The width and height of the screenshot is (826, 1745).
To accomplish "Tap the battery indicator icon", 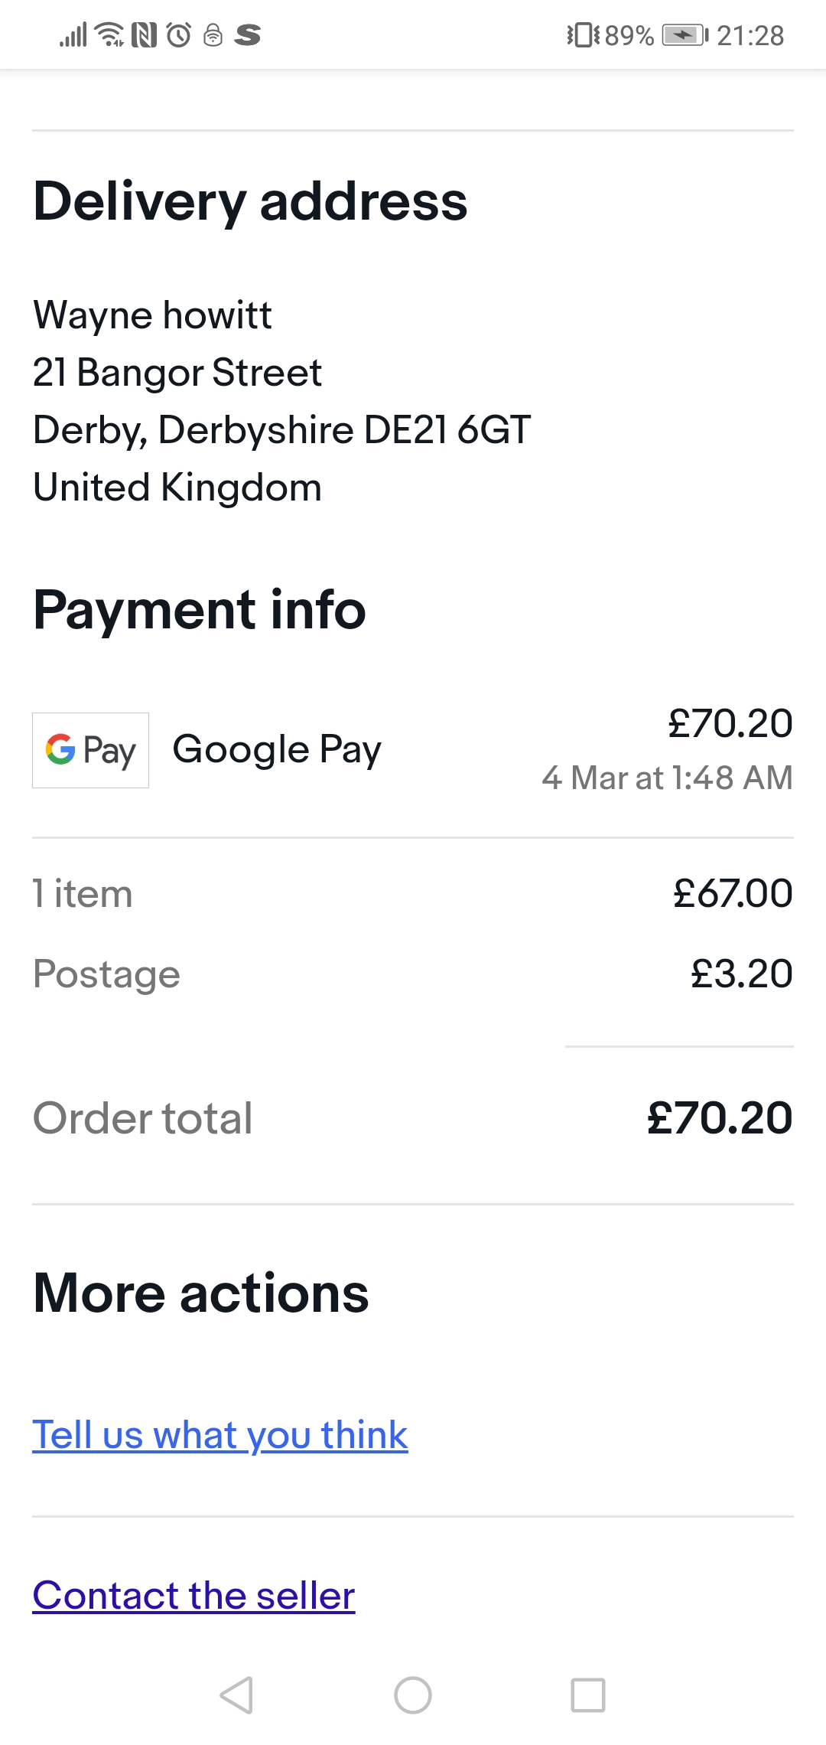I will [x=685, y=35].
